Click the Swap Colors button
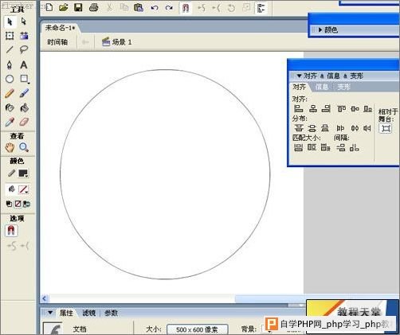This screenshot has width=400, height=335. (x=26, y=204)
